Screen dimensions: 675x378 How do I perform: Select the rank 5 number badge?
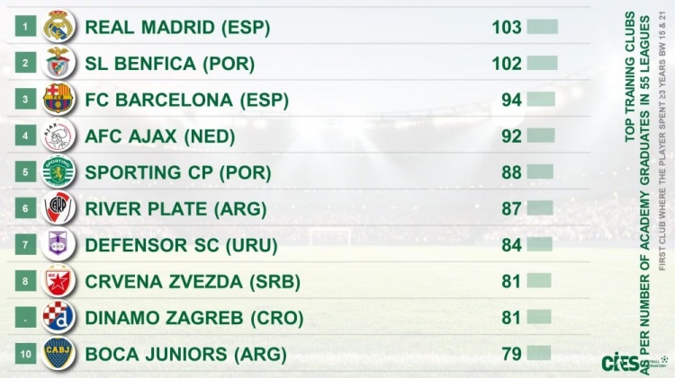25,172
